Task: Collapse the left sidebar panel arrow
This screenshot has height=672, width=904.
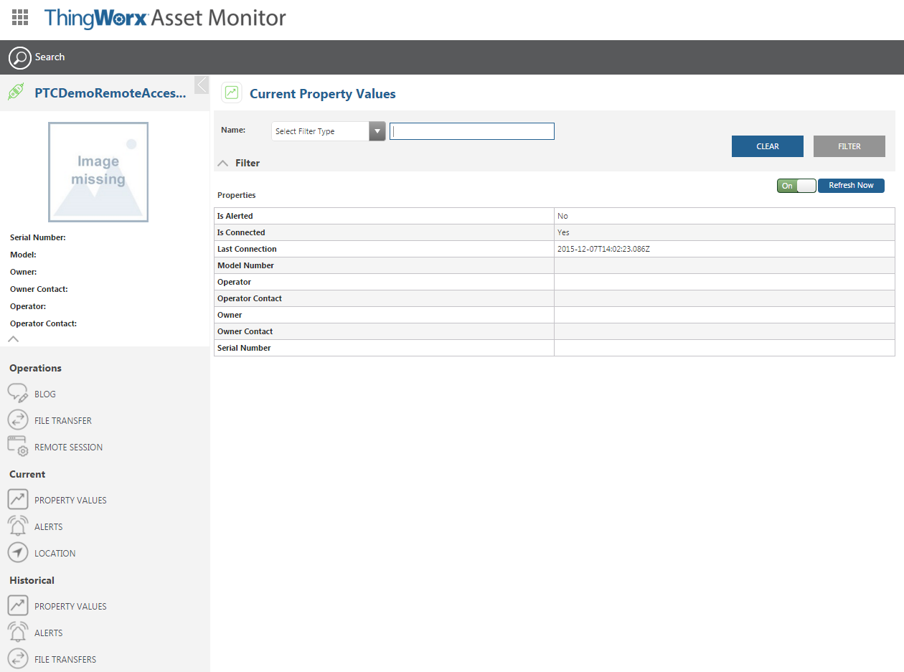Action: (202, 85)
